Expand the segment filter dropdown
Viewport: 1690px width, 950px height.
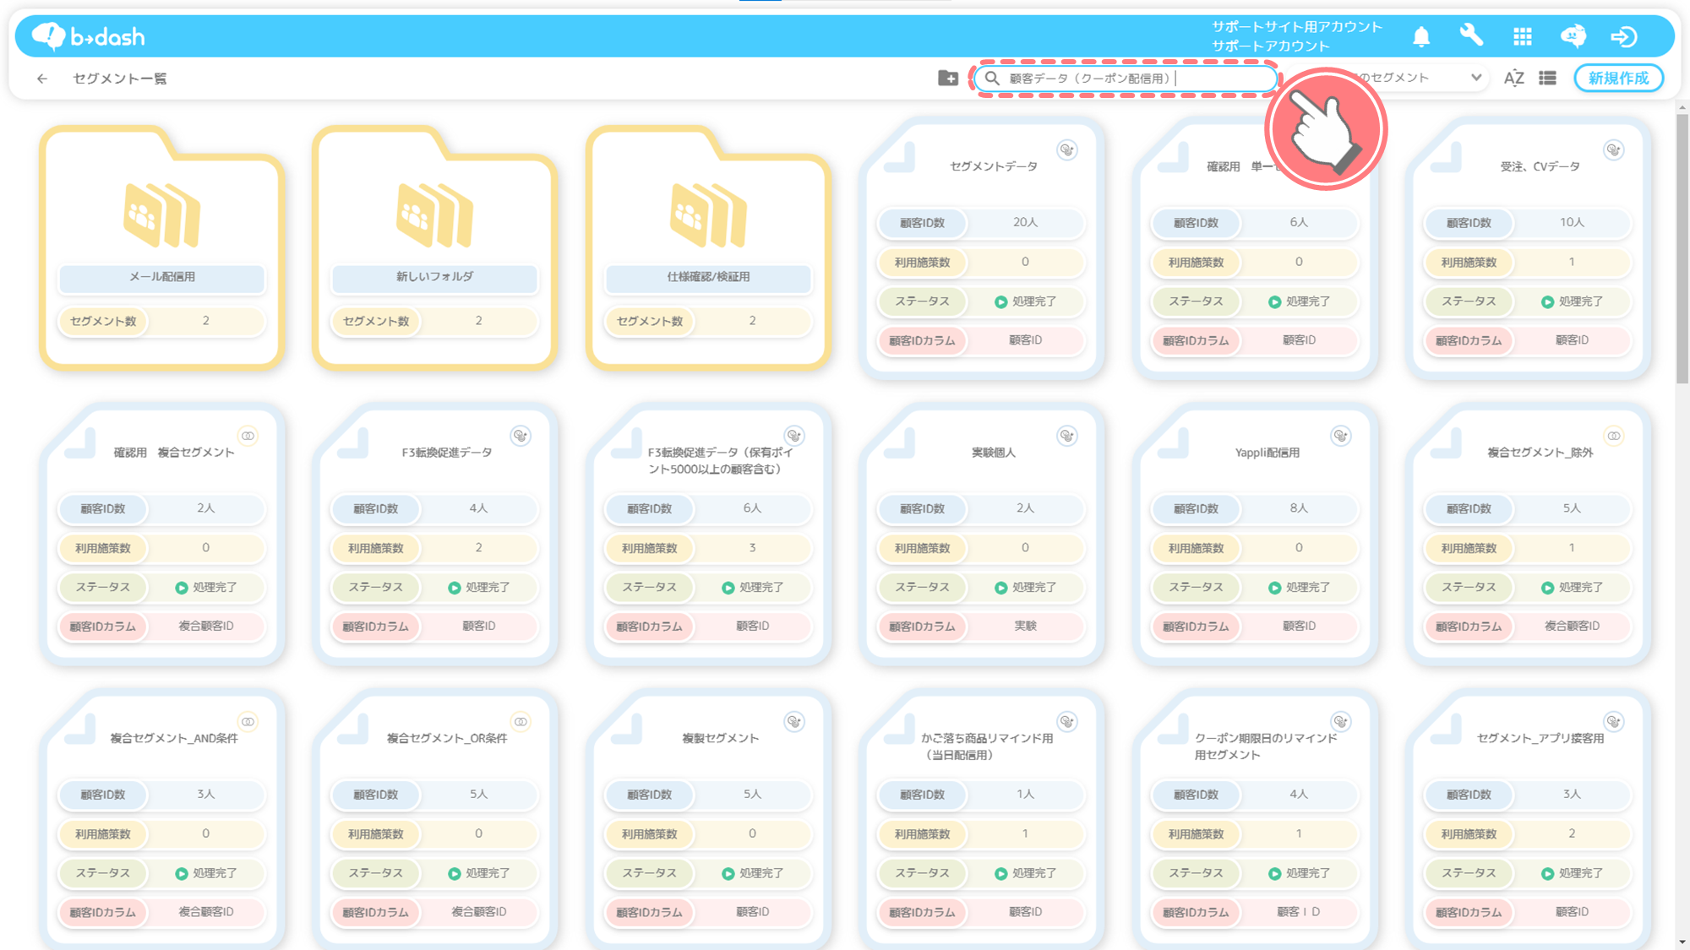[1475, 78]
